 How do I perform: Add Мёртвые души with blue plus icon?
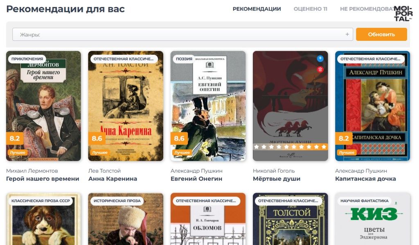click(320, 58)
